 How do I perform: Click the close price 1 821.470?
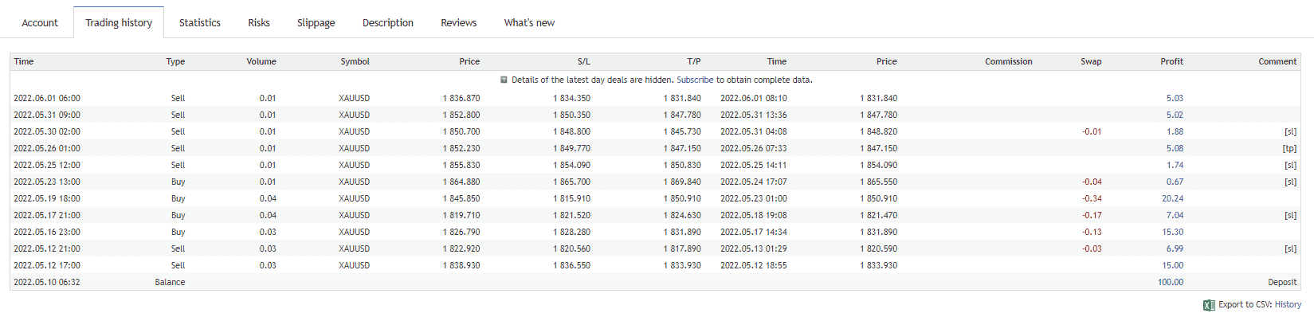878,215
